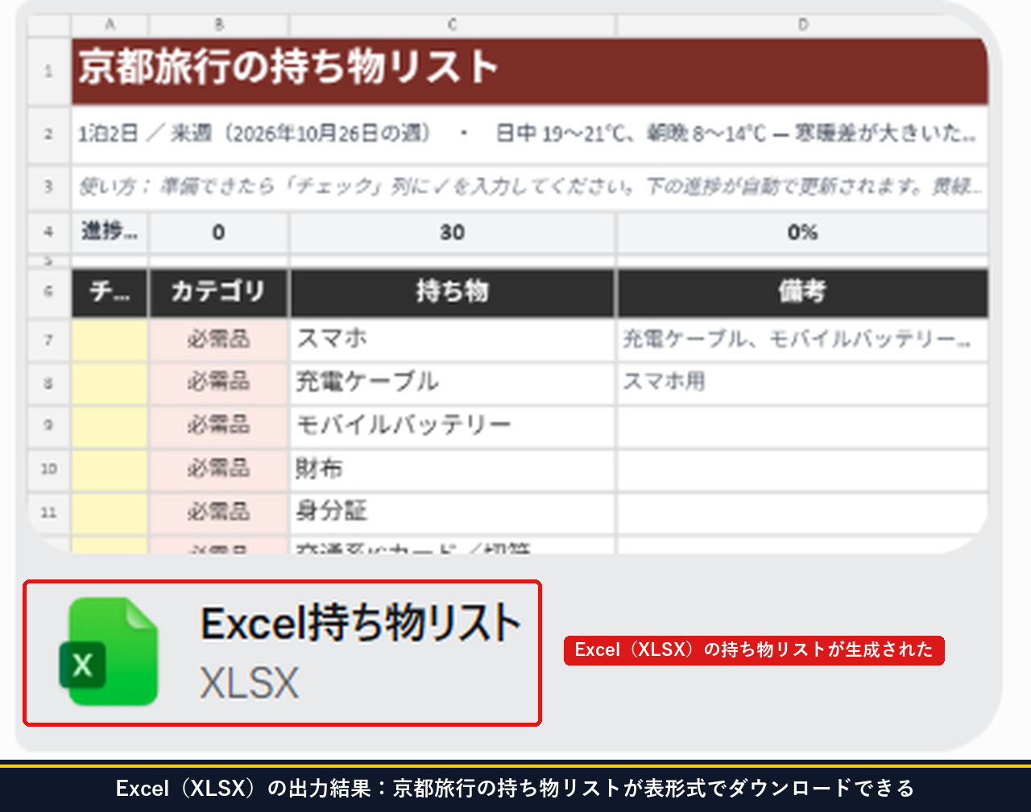Select the yellow check cell in 身分証 row
The image size is (1031, 812).
point(110,512)
